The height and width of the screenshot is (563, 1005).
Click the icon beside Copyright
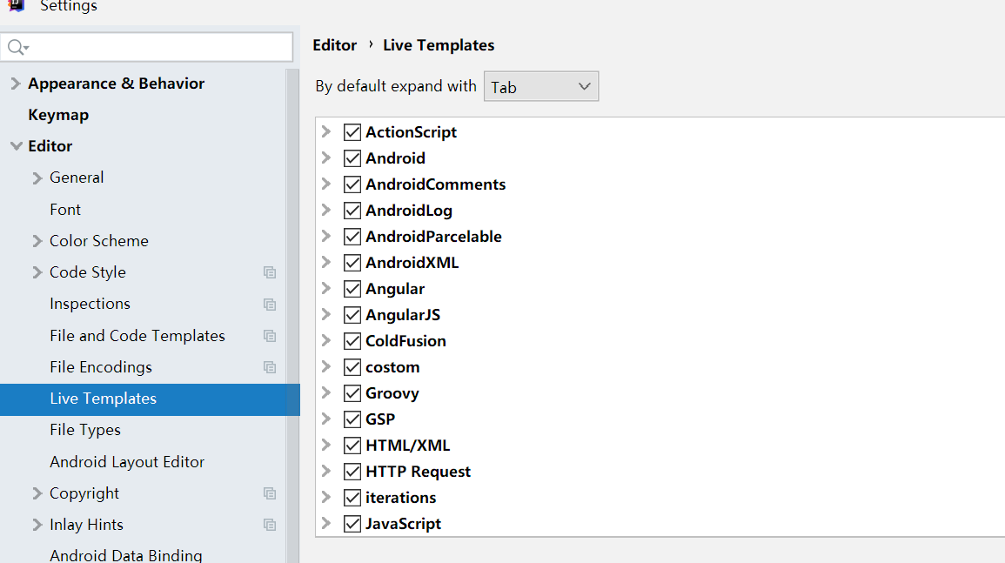tap(270, 493)
